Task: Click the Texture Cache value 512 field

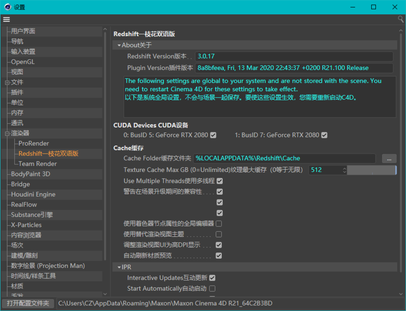Action: pos(325,170)
